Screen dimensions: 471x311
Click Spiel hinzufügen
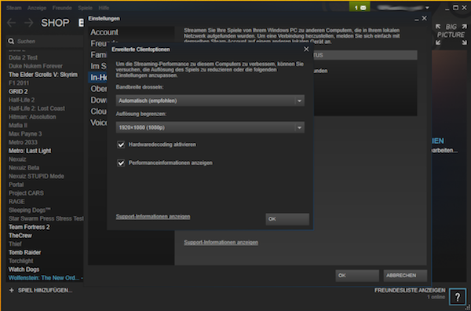click(45, 291)
